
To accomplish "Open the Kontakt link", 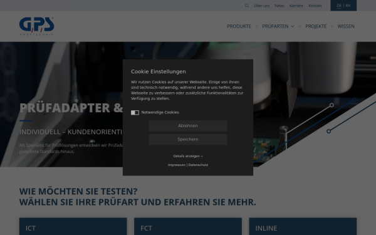I will (x=315, y=6).
